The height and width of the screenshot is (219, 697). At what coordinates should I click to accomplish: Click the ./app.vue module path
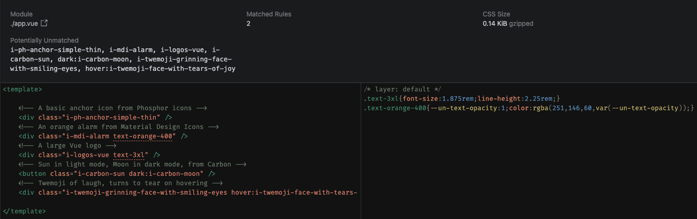pyautogui.click(x=24, y=23)
